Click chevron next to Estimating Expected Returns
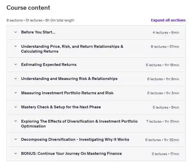Screen dimensions: 191x163 tap(16, 65)
